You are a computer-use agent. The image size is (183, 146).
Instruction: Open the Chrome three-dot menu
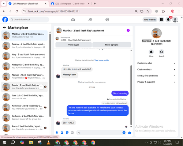[179, 11]
